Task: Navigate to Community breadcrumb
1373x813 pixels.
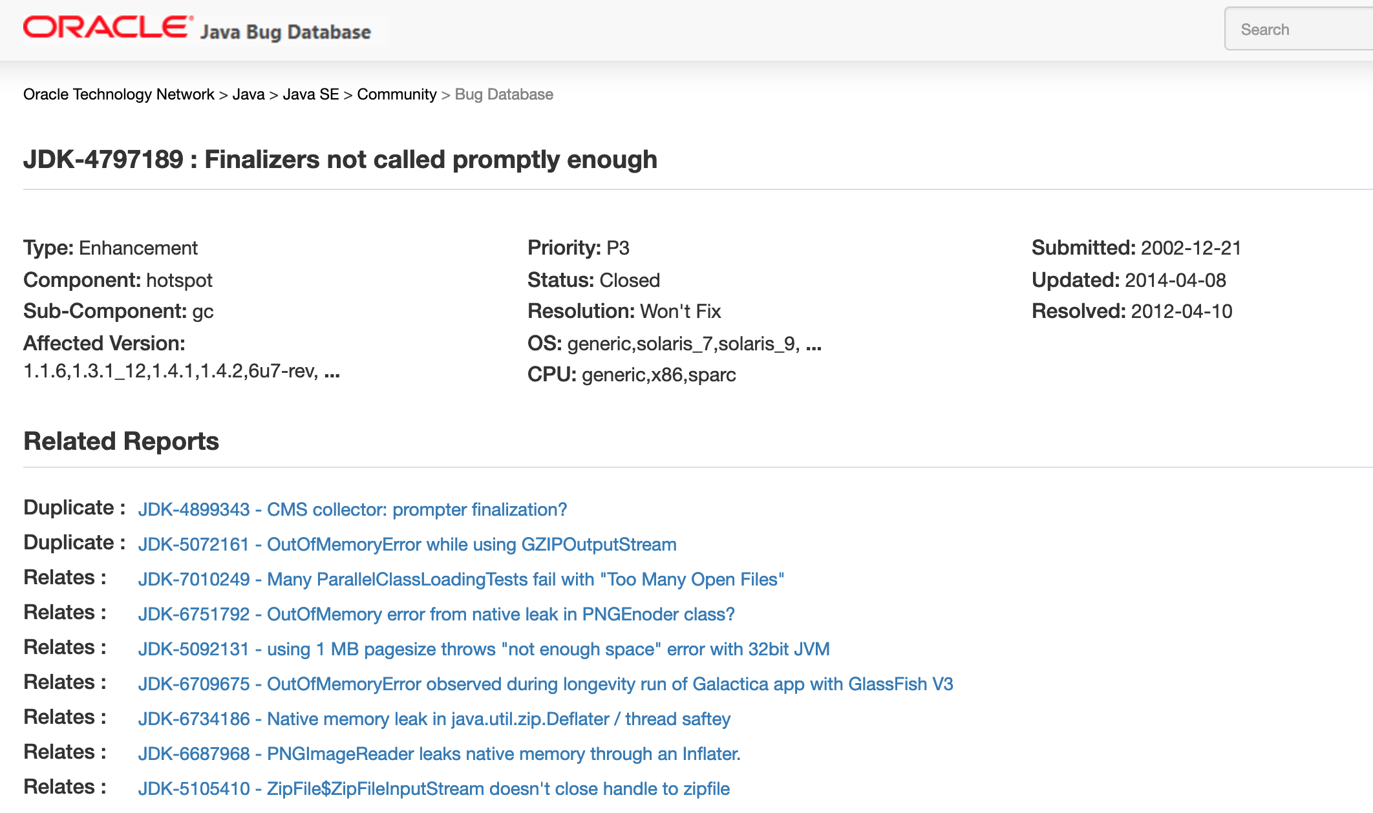Action: click(x=397, y=94)
